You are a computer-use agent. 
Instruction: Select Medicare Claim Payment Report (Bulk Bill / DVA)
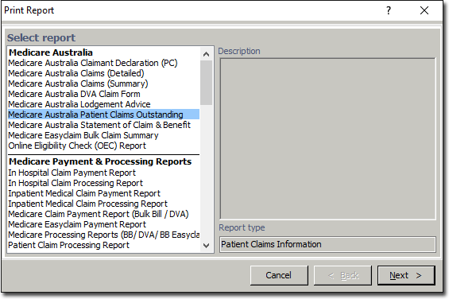103,214
